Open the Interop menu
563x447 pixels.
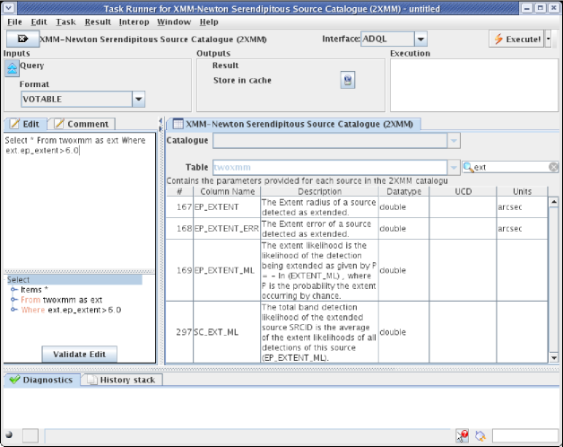(134, 22)
